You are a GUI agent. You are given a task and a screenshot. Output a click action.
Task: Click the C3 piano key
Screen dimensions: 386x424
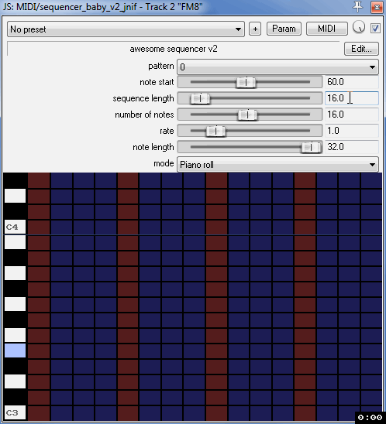(x=16, y=412)
